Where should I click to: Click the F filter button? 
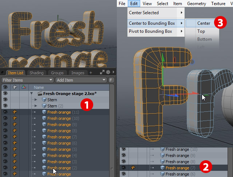click(x=111, y=80)
